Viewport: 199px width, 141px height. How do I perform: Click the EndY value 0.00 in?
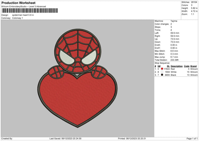pos(174,48)
